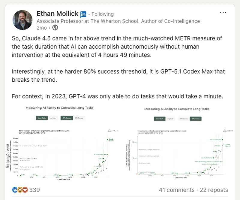Viewport: 240px width, 200px height.
Task: Open Ethan Mollick's profile via name
Action: 57,14
